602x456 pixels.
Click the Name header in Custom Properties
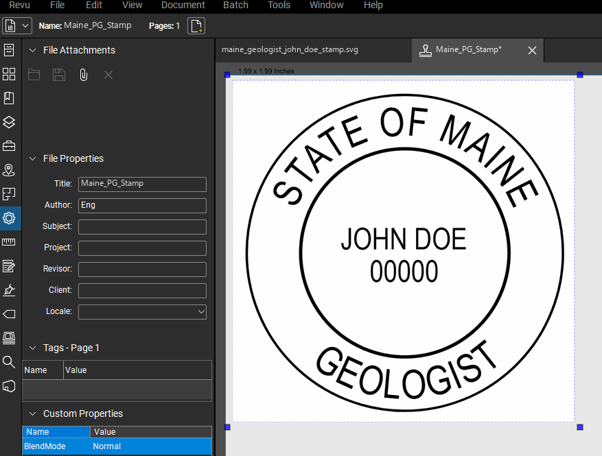(x=56, y=432)
